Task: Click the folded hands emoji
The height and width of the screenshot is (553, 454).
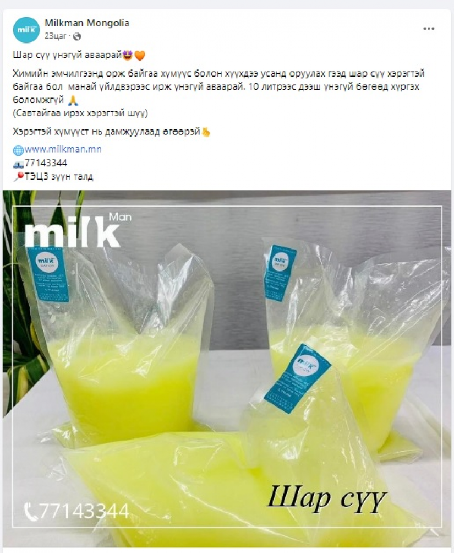Action: [73, 100]
